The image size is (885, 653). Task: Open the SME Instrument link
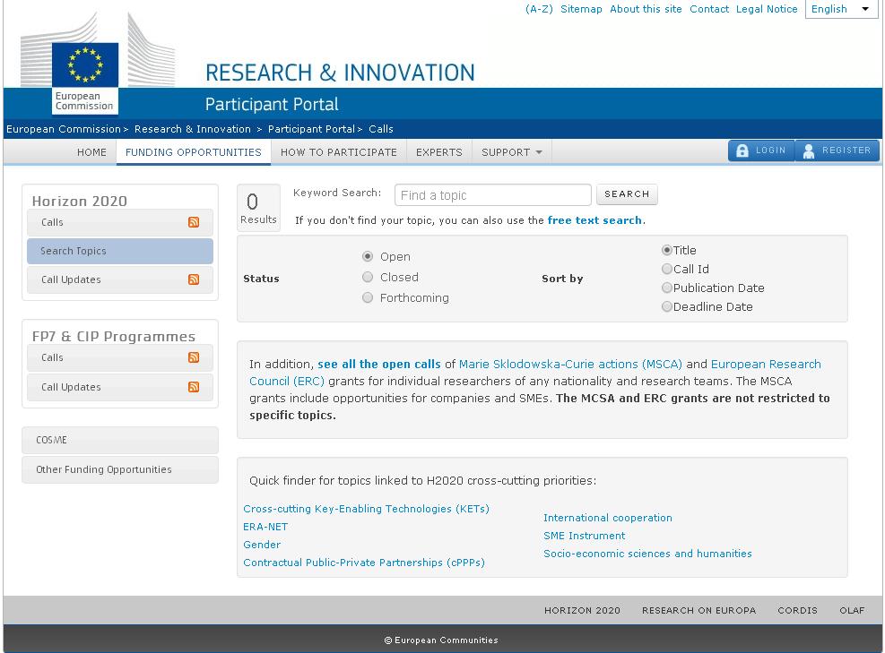(x=584, y=536)
